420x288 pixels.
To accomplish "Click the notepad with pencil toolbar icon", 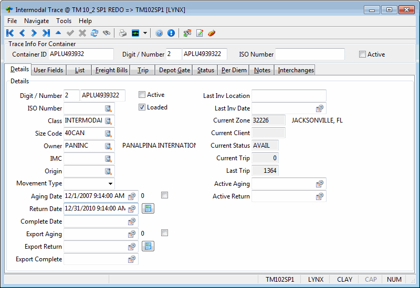I will click(x=199, y=33).
